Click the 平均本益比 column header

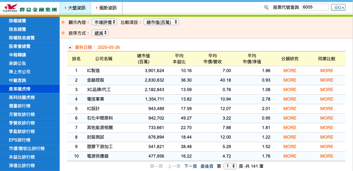click(179, 59)
